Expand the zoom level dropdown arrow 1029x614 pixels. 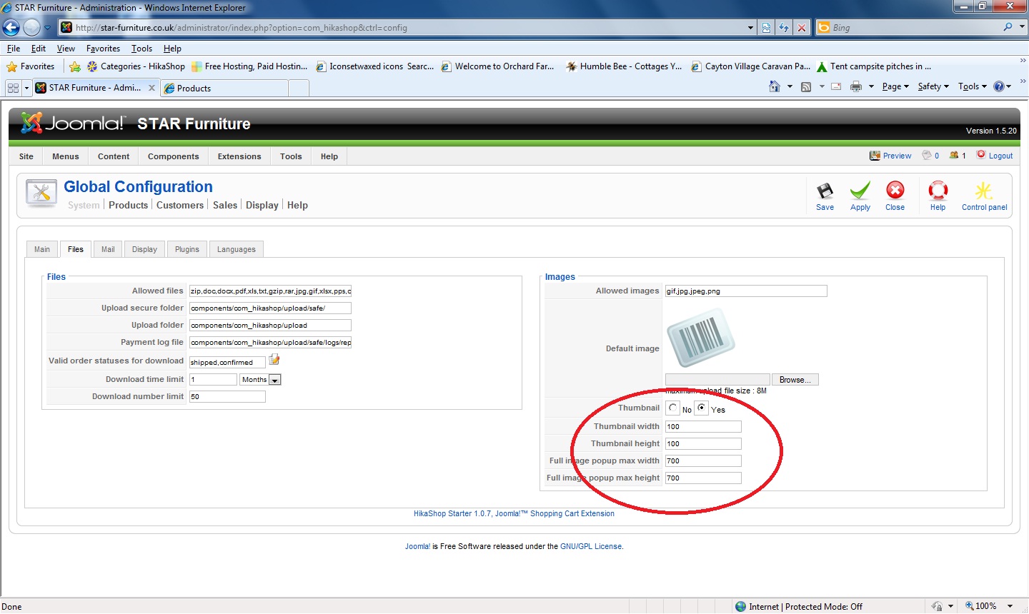(1010, 606)
